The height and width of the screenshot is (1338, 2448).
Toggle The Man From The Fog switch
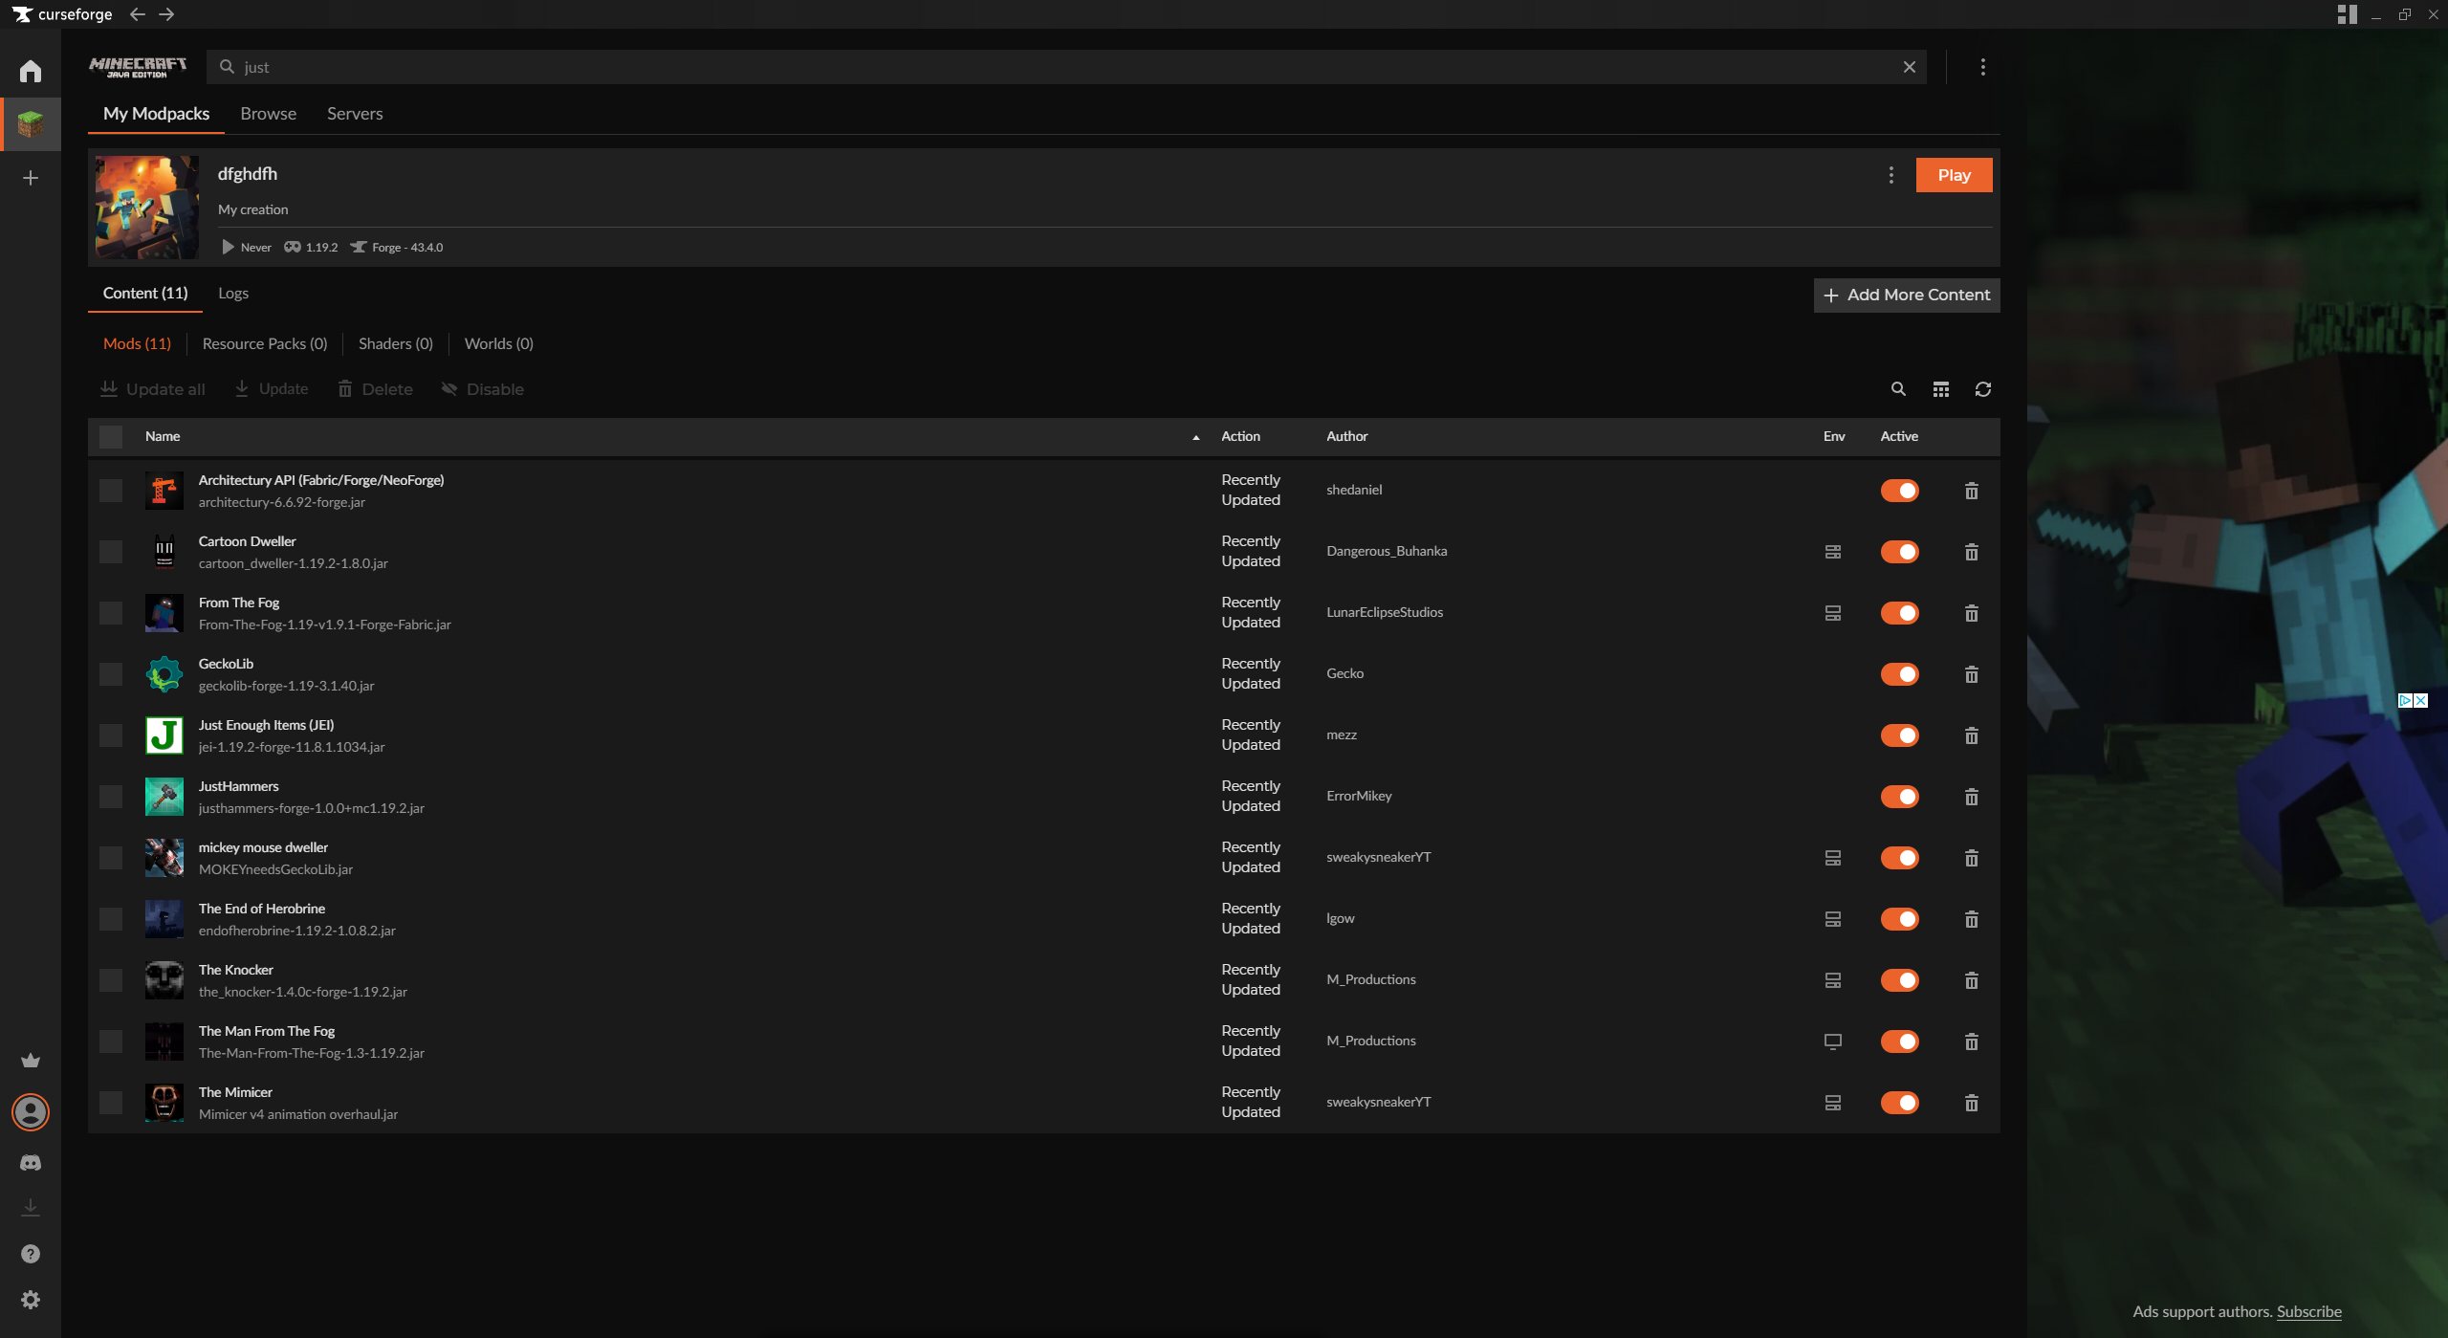pyautogui.click(x=1899, y=1042)
